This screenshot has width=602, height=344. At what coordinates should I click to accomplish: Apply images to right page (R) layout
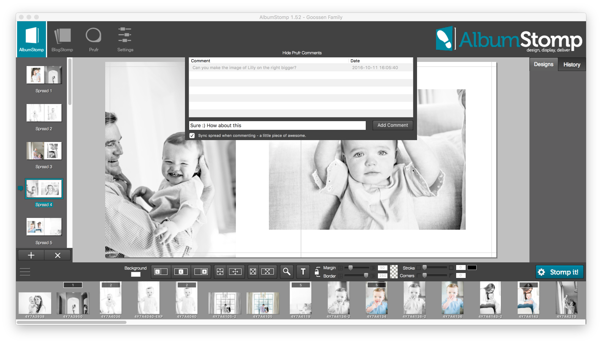201,271
